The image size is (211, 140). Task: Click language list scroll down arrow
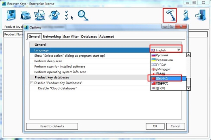[x=188, y=88]
